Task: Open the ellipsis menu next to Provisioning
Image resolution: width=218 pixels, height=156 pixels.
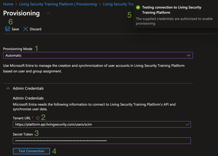Action: tap(48, 13)
